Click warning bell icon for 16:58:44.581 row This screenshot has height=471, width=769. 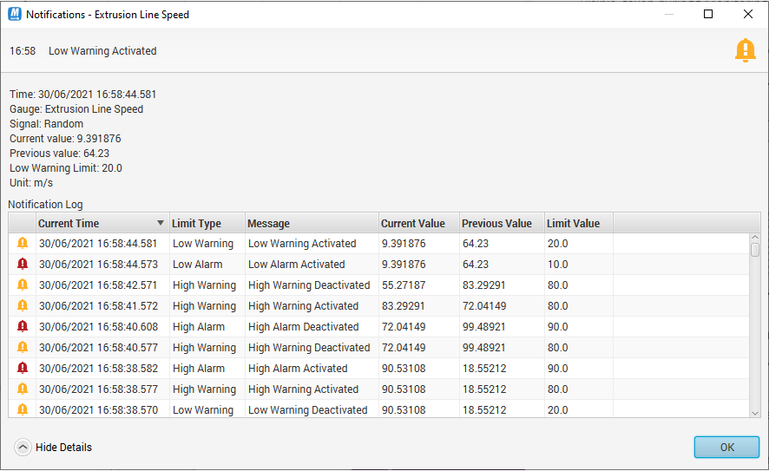23,244
